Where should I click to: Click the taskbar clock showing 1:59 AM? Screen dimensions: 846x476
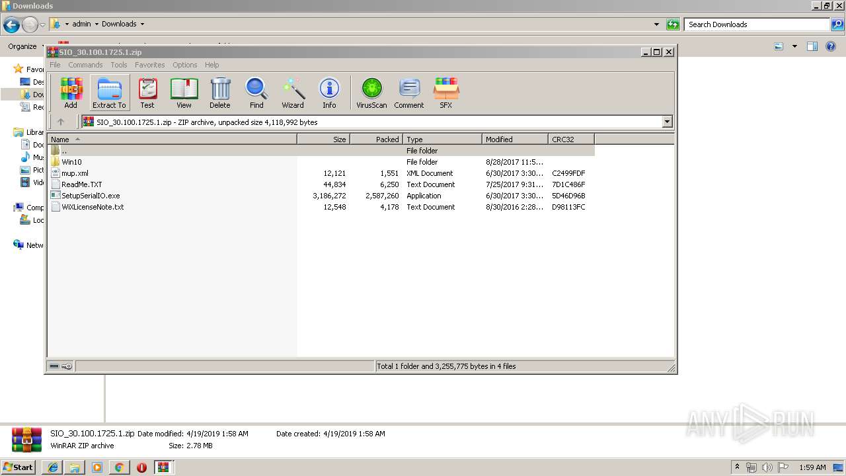(x=812, y=467)
